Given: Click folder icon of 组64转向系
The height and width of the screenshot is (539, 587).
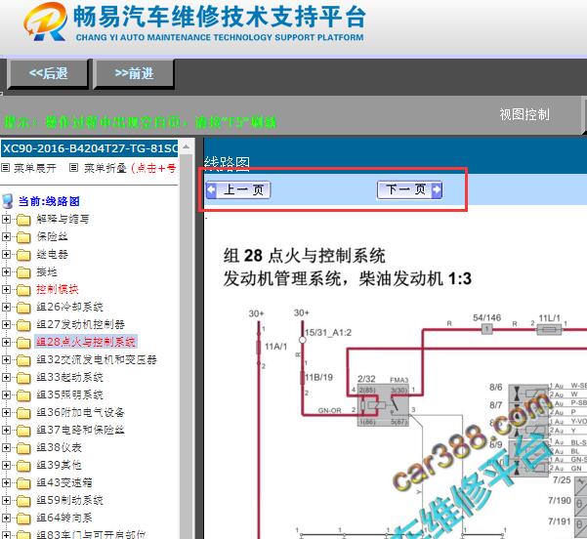Looking at the screenshot, I should pos(23,518).
